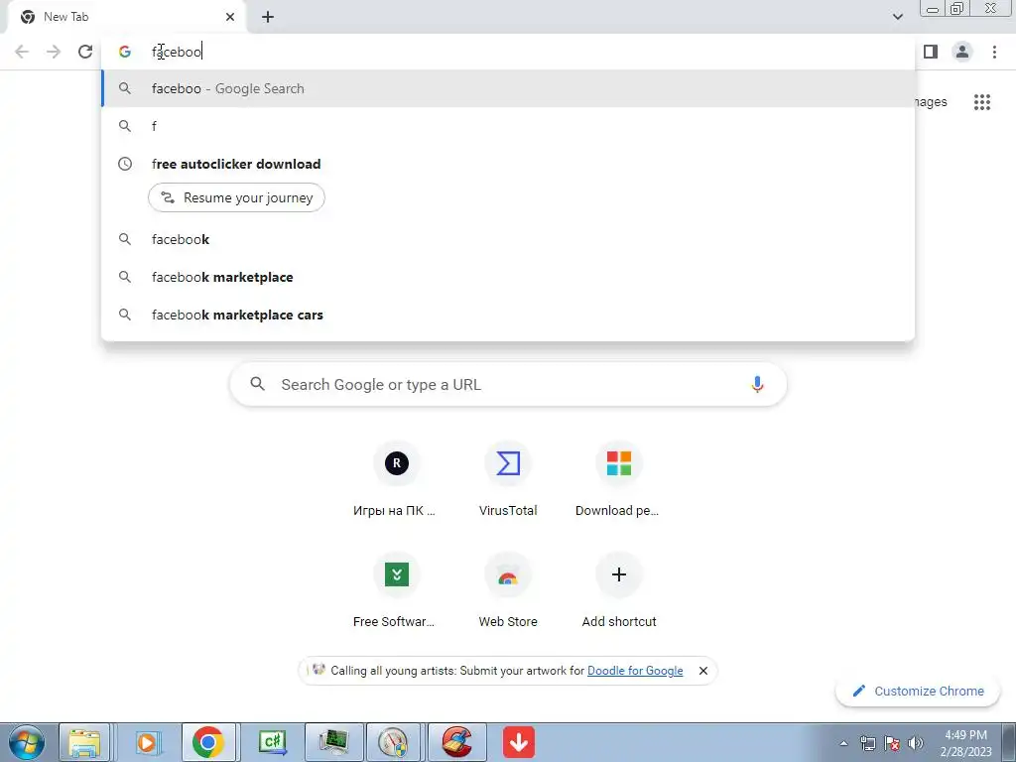1016x762 pixels.
Task: Click the Search Google or type a URL box
Action: pos(508,384)
